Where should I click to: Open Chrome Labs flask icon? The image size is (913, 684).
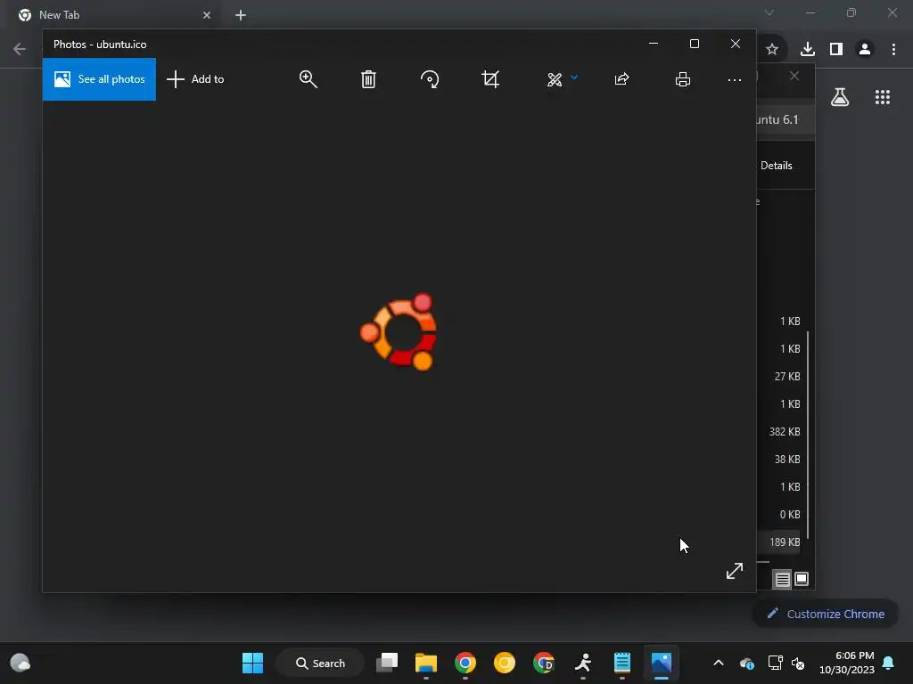[840, 97]
